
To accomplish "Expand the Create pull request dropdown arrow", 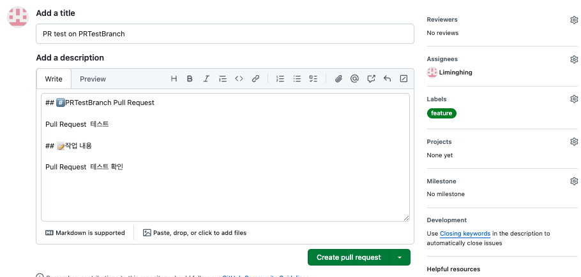I will [x=400, y=257].
